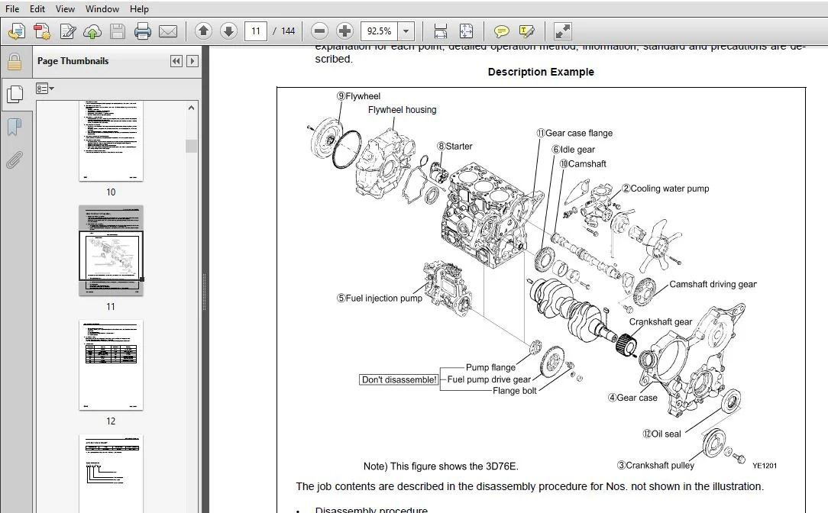Click the fit one full page icon

pos(466,31)
